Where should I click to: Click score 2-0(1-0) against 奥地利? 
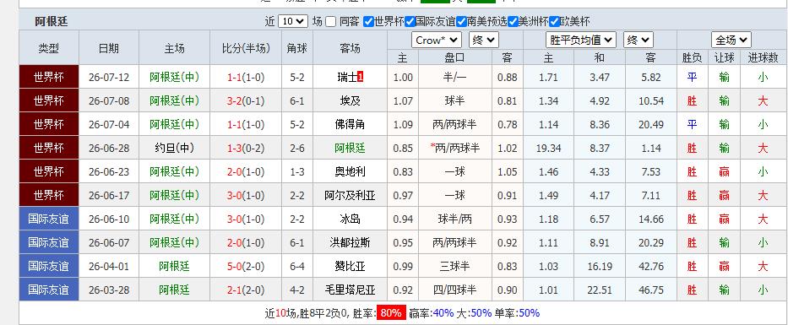coord(246,172)
